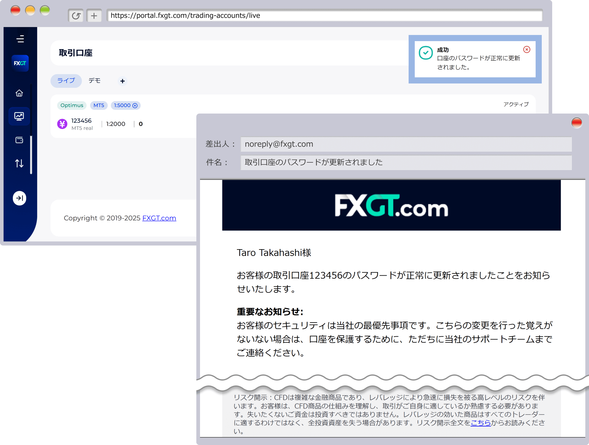Click the 成功 notification title
589x445 pixels.
pos(443,50)
